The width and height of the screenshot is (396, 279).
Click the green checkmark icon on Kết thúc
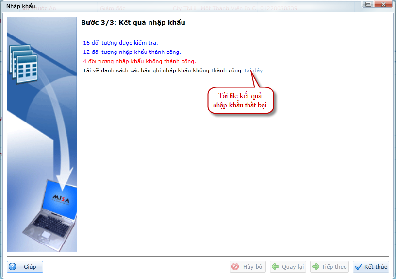(359, 267)
